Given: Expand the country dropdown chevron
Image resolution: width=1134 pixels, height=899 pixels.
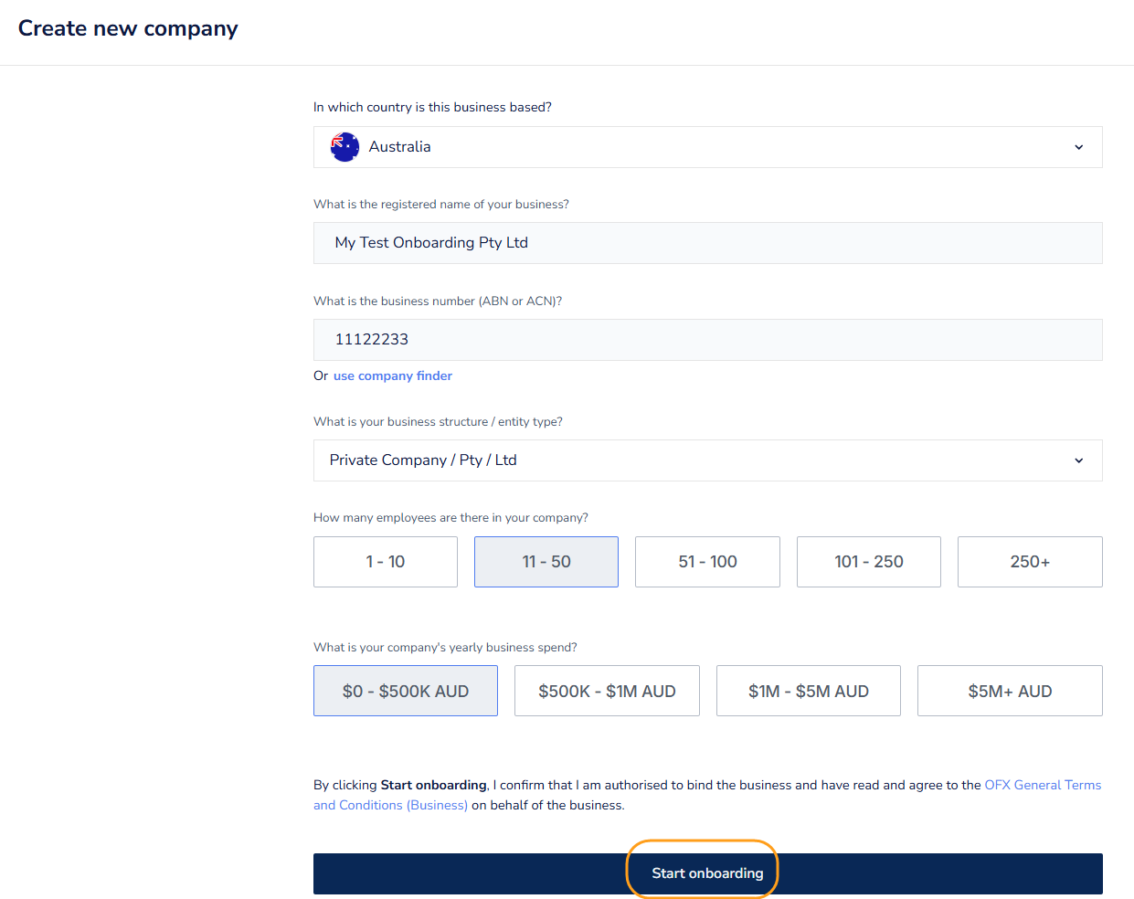Looking at the screenshot, I should pos(1078,147).
